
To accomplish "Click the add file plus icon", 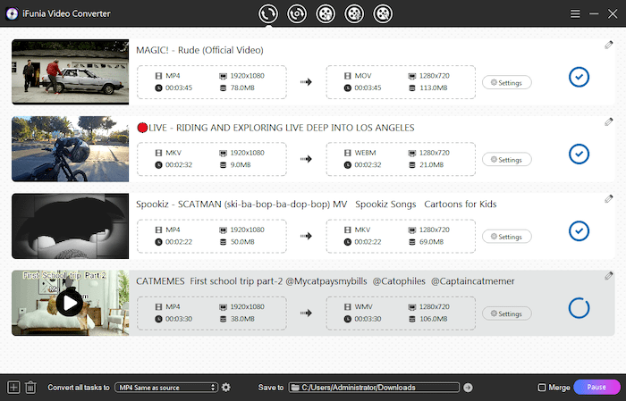I will point(13,388).
